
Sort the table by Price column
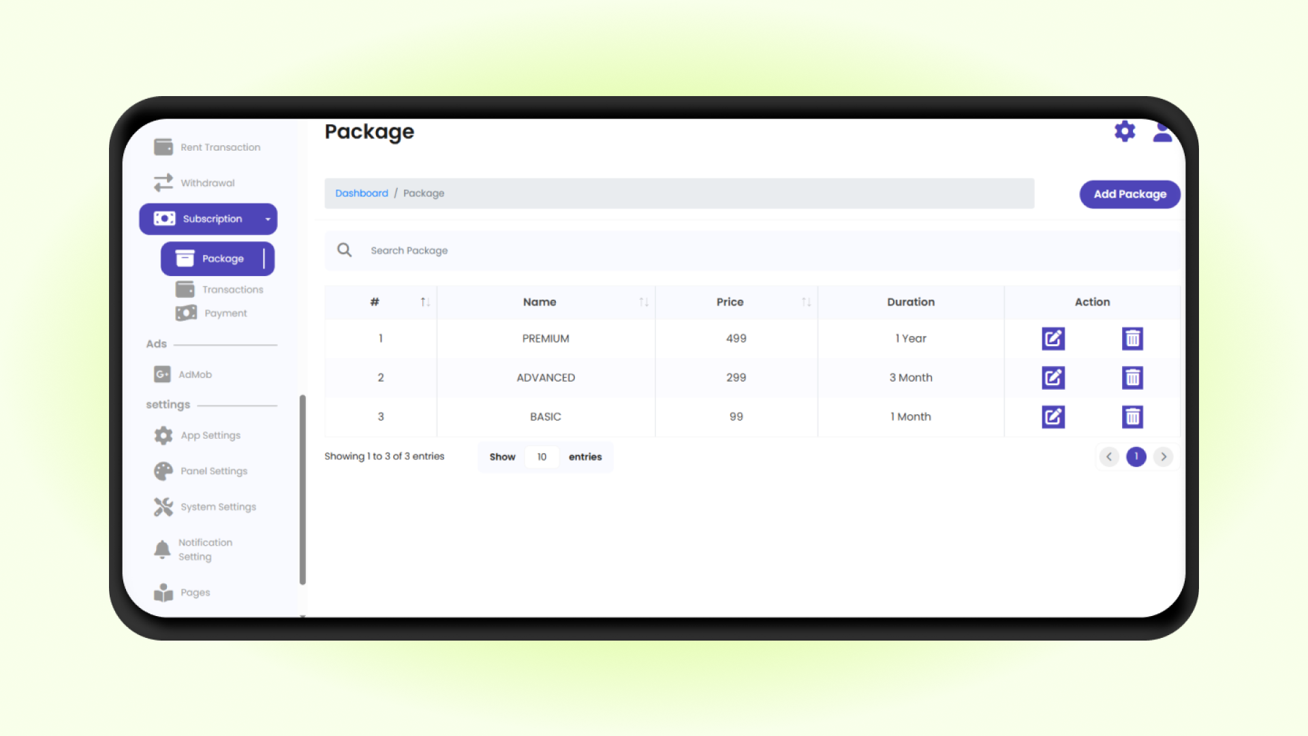click(x=806, y=302)
